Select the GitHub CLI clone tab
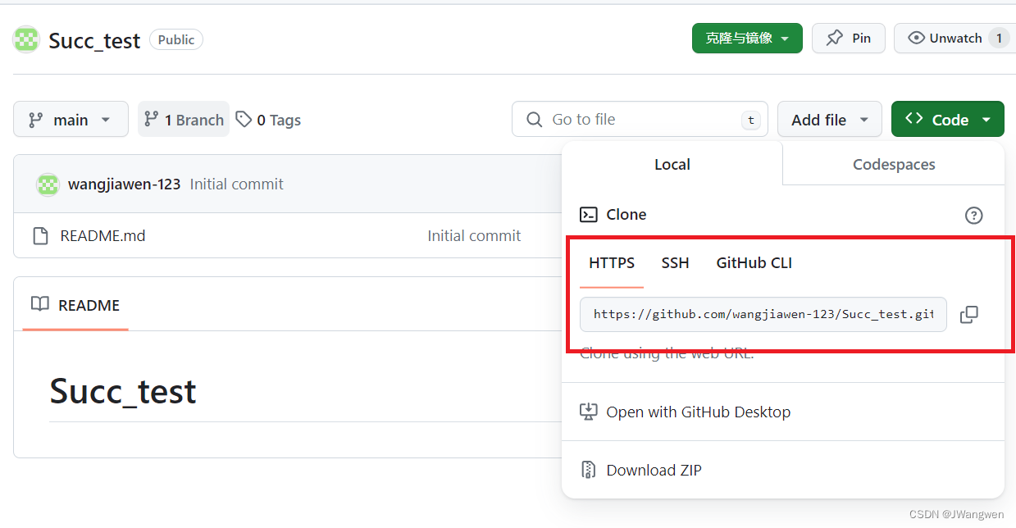The width and height of the screenshot is (1016, 528). click(754, 263)
